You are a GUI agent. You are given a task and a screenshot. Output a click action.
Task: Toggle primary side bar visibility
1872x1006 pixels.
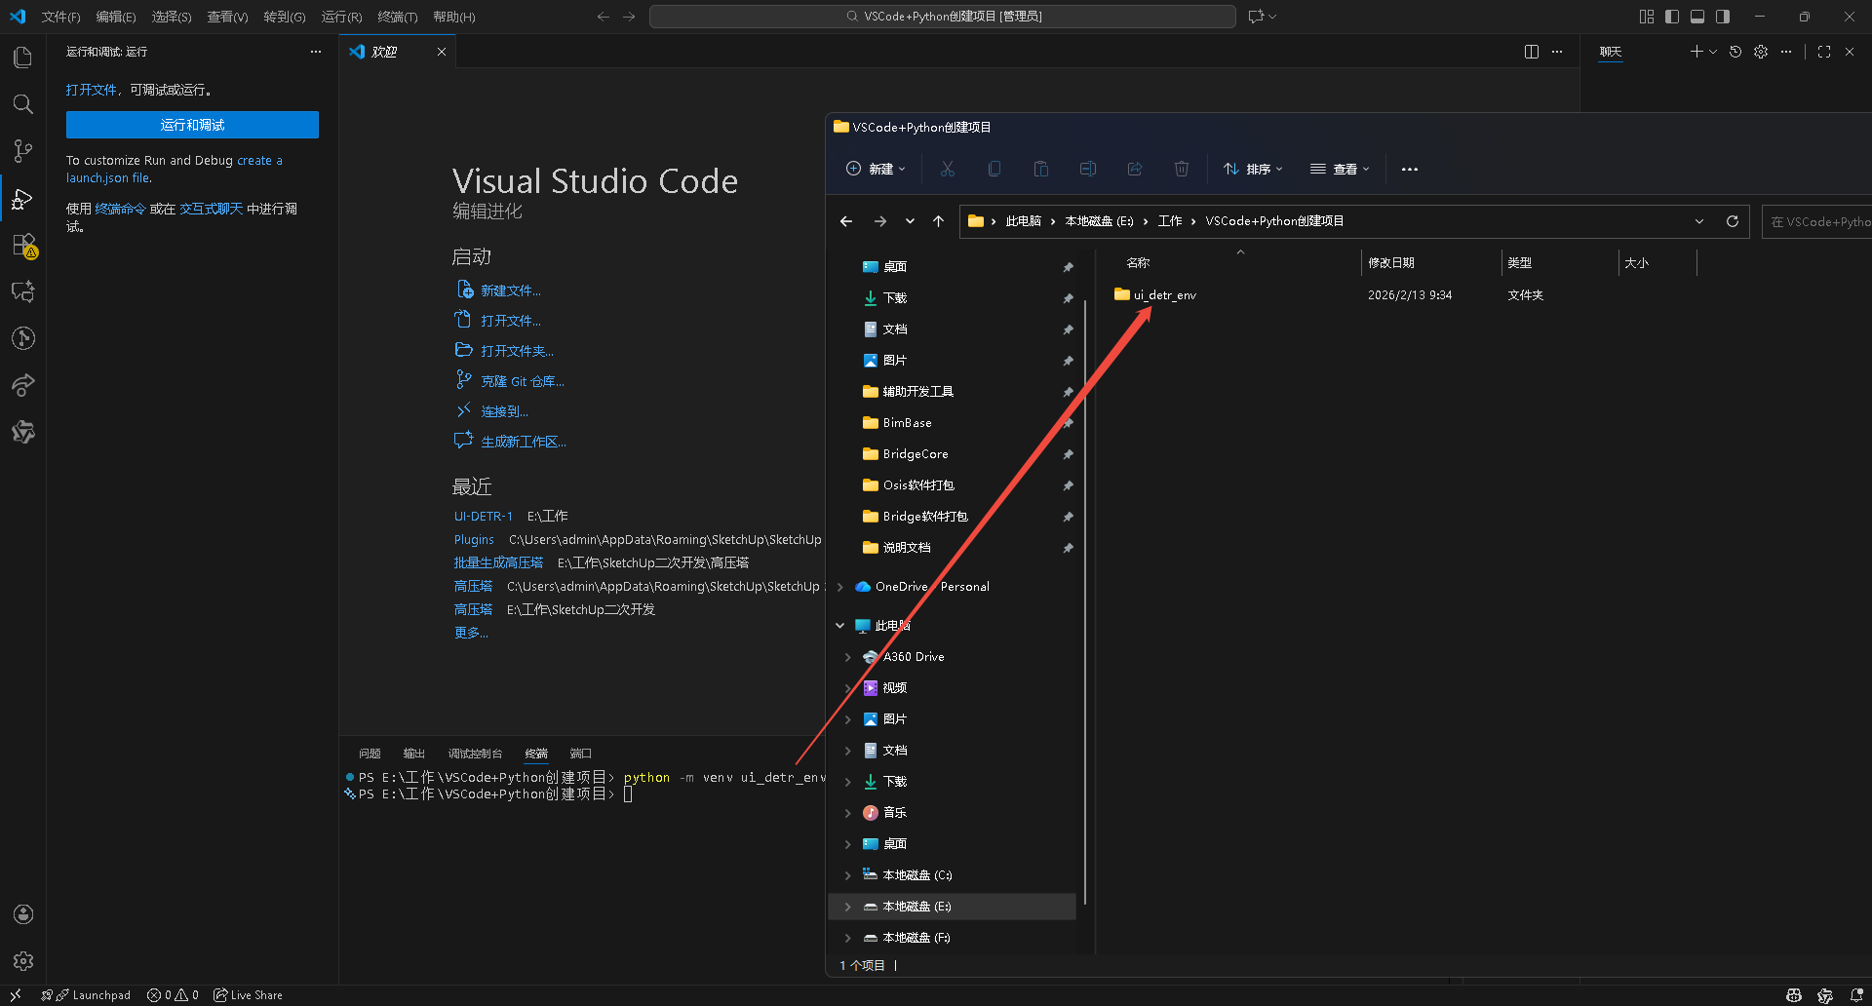tap(1672, 17)
